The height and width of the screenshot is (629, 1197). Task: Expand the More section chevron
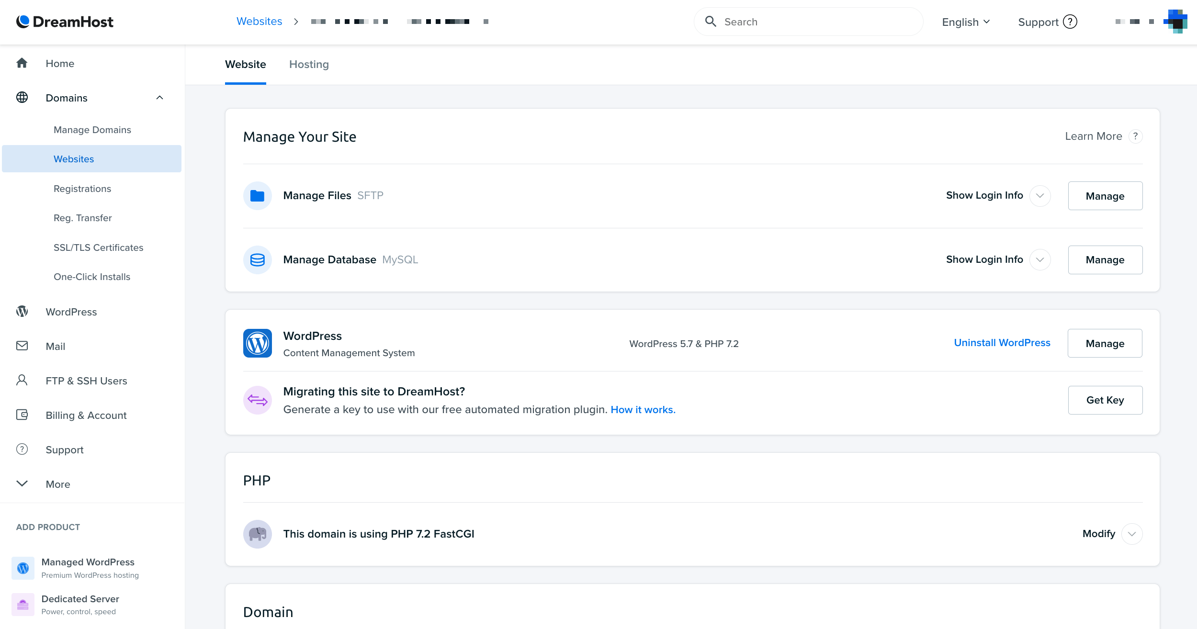22,483
